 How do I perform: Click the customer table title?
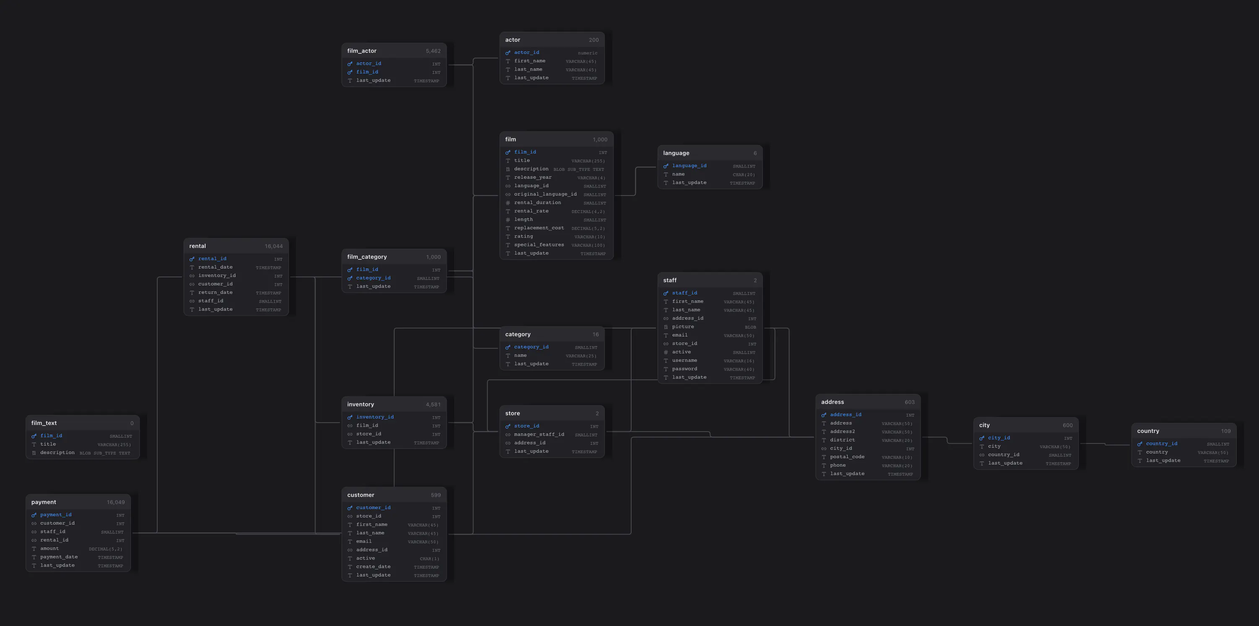pos(361,495)
